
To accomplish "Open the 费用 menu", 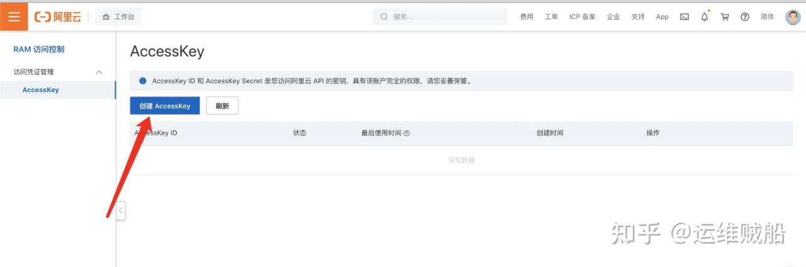I will (526, 17).
